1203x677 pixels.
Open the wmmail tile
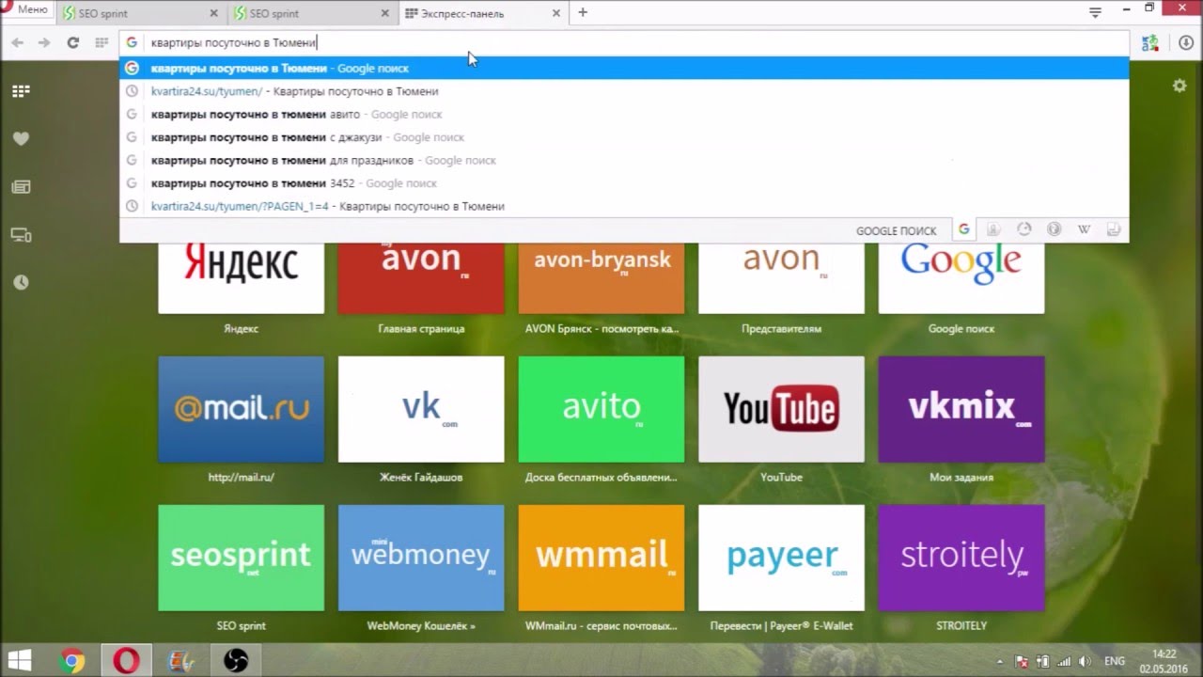pyautogui.click(x=601, y=558)
